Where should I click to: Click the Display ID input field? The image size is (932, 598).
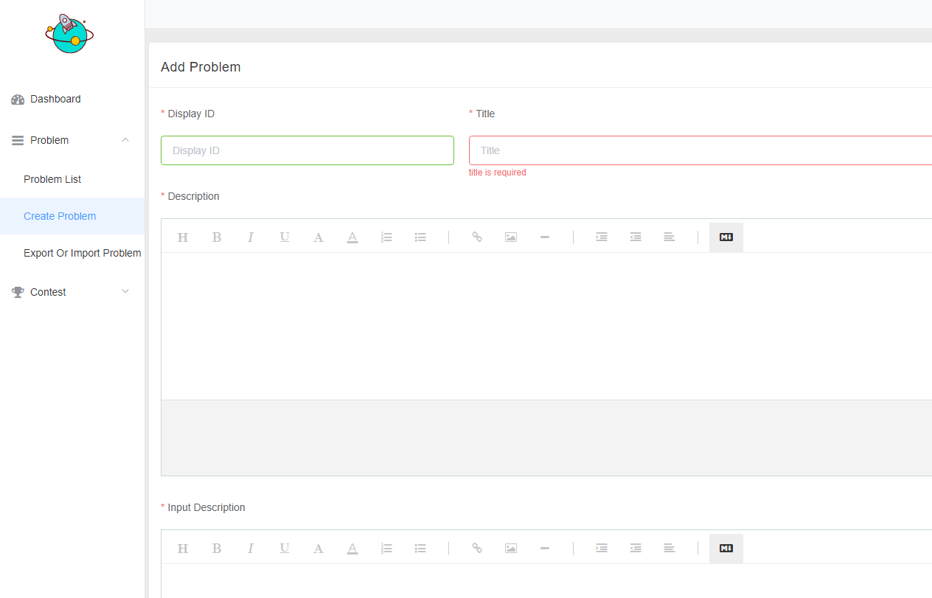pyautogui.click(x=307, y=150)
